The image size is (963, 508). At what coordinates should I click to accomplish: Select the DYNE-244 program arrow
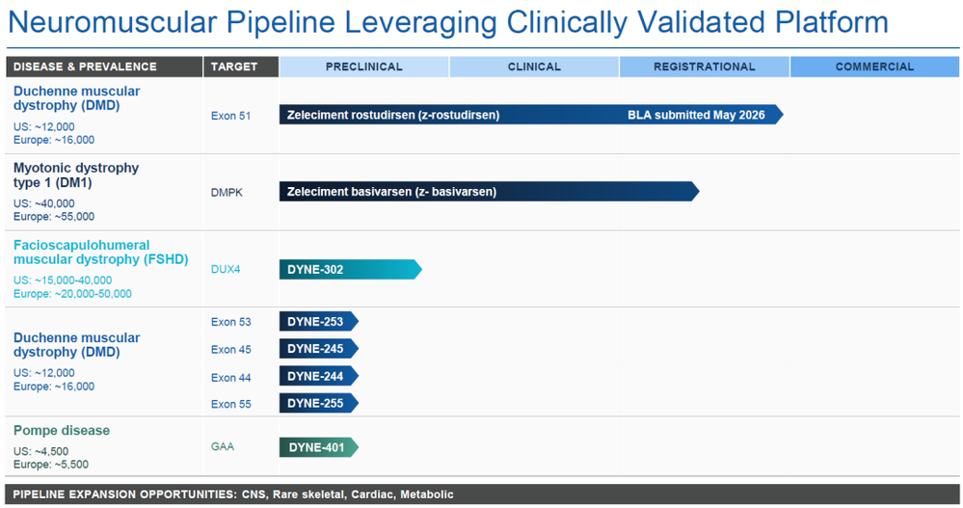[319, 376]
